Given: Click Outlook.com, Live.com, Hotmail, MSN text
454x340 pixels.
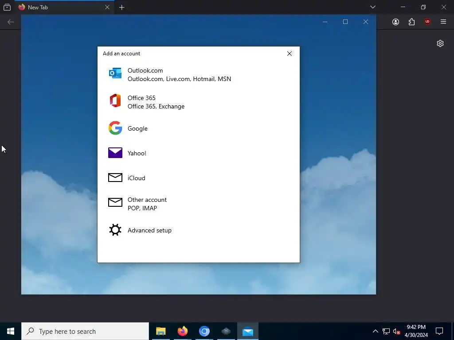Looking at the screenshot, I should pyautogui.click(x=179, y=79).
